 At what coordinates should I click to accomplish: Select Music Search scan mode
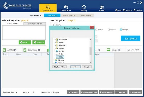69,15
